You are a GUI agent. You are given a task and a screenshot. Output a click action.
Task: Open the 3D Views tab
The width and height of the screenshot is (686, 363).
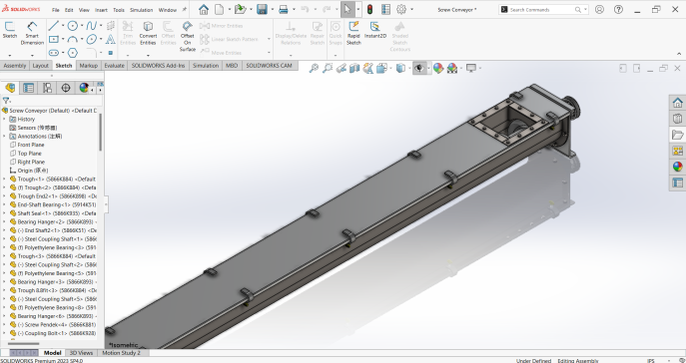click(81, 352)
